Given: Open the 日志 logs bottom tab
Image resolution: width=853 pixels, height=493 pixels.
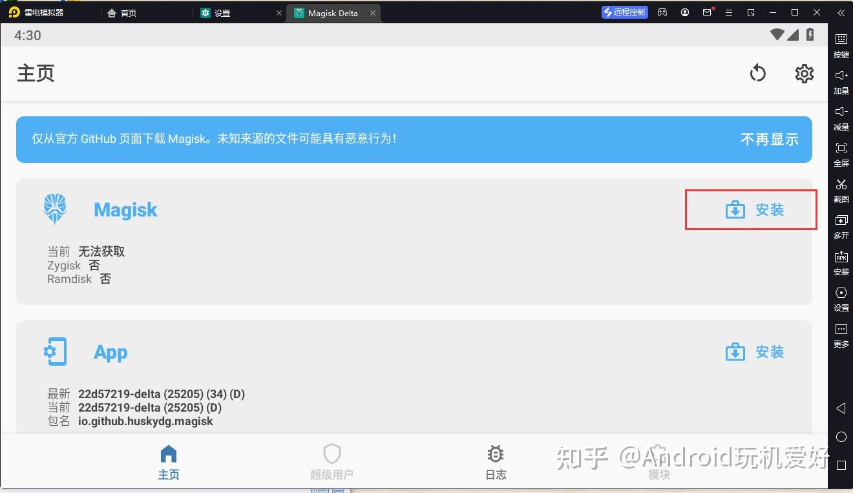Looking at the screenshot, I should pos(496,463).
